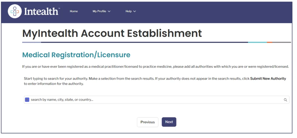297x138 pixels.
Task: Click the MyIntealth Account Establishment title
Action: pos(112,33)
